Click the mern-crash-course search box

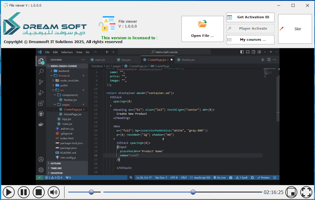[x=164, y=52]
